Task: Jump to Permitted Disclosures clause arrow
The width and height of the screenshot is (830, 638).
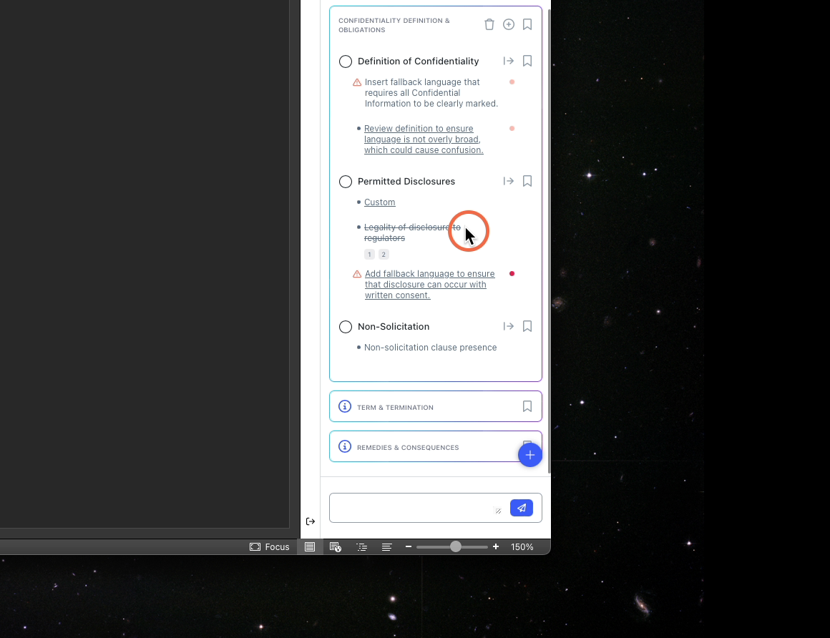Action: [x=508, y=181]
